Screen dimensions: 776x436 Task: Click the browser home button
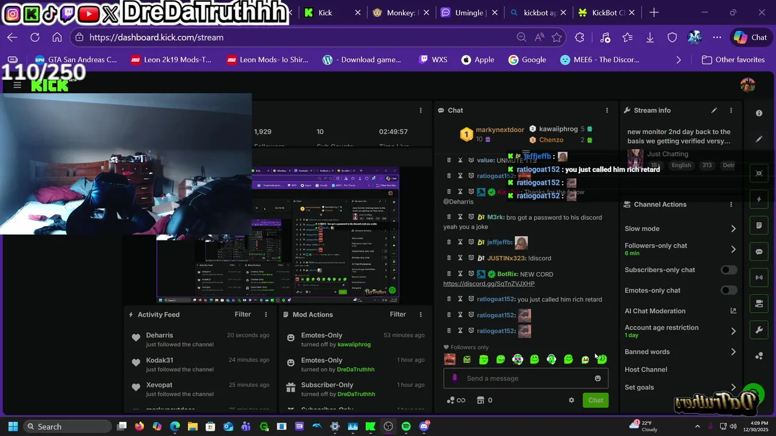57,37
